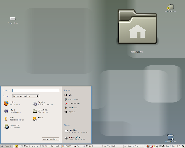Image resolution: width=185 pixels, height=148 pixels.
Task: Launch Gaim Instant Messenger
Action: point(14,119)
